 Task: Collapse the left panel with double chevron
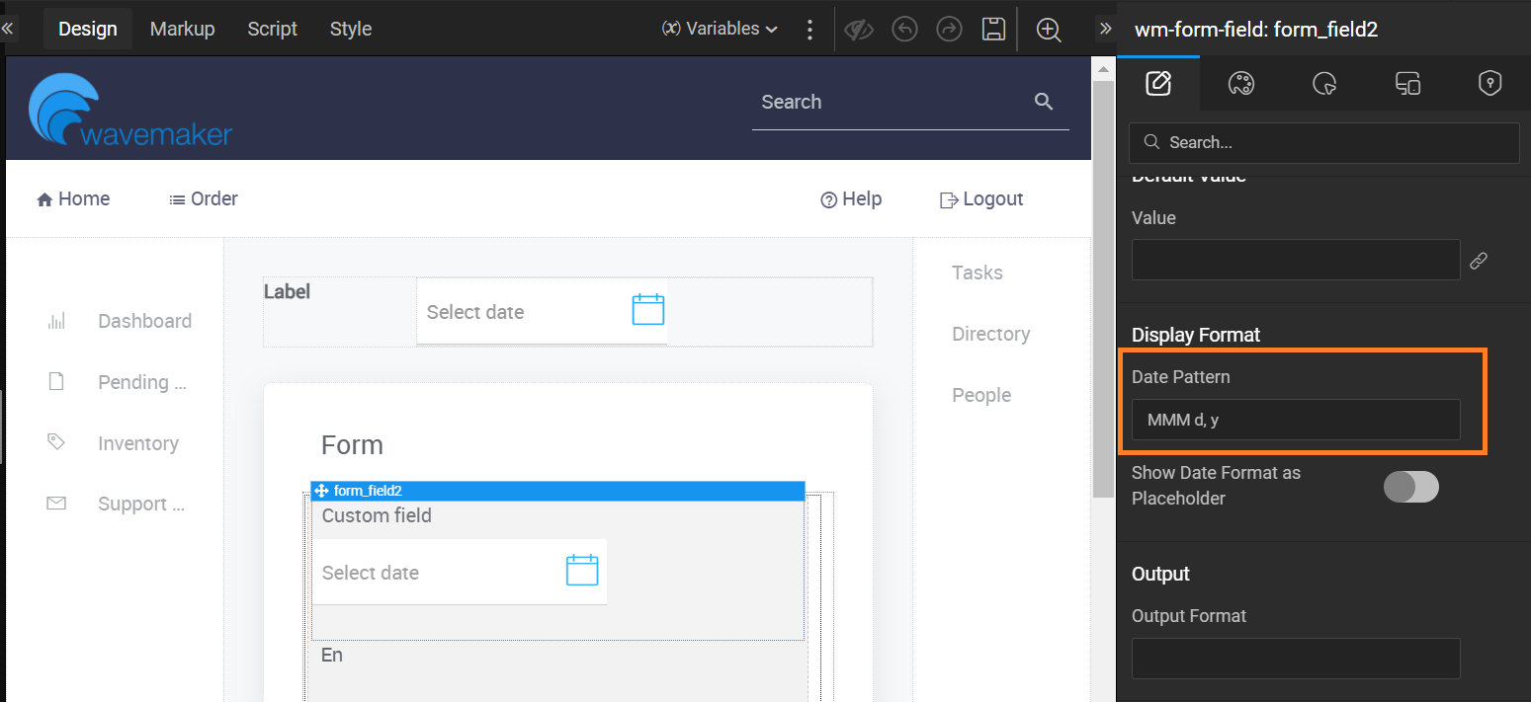[x=8, y=29]
